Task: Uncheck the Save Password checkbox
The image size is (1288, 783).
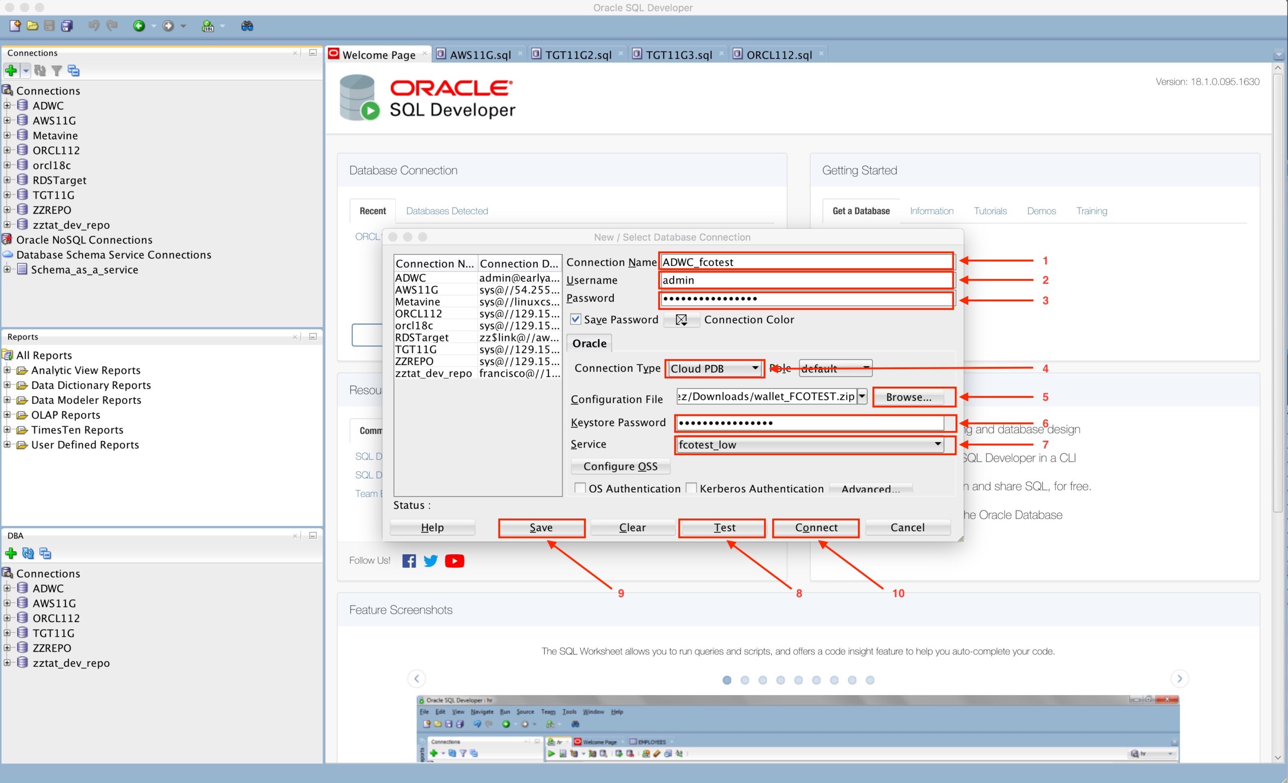Action: click(576, 319)
